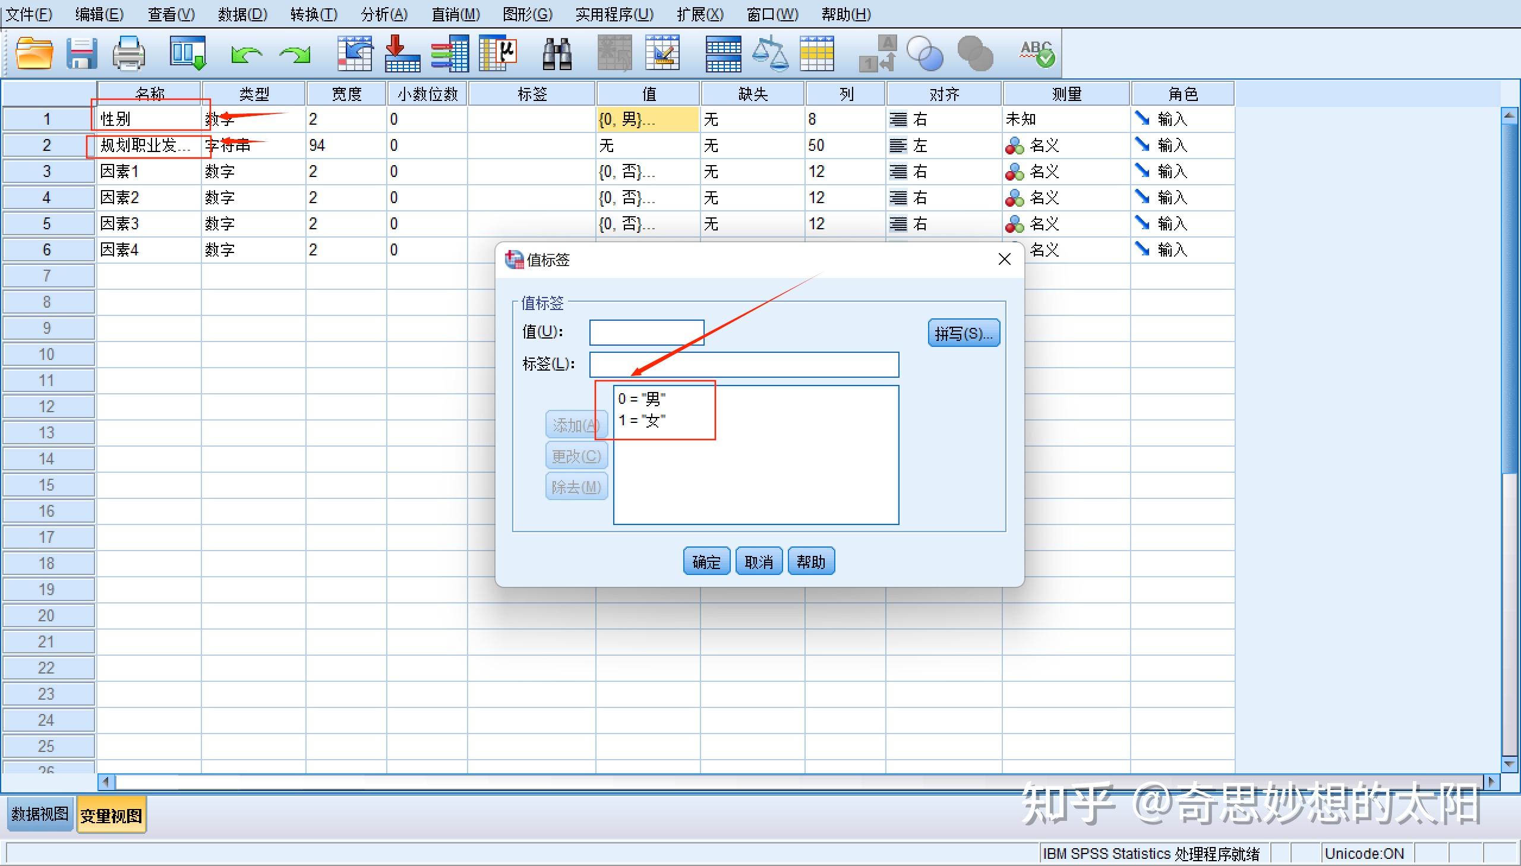Click the role arrow icon in row 性别
Screen dimensions: 1521x866
tap(1141, 118)
